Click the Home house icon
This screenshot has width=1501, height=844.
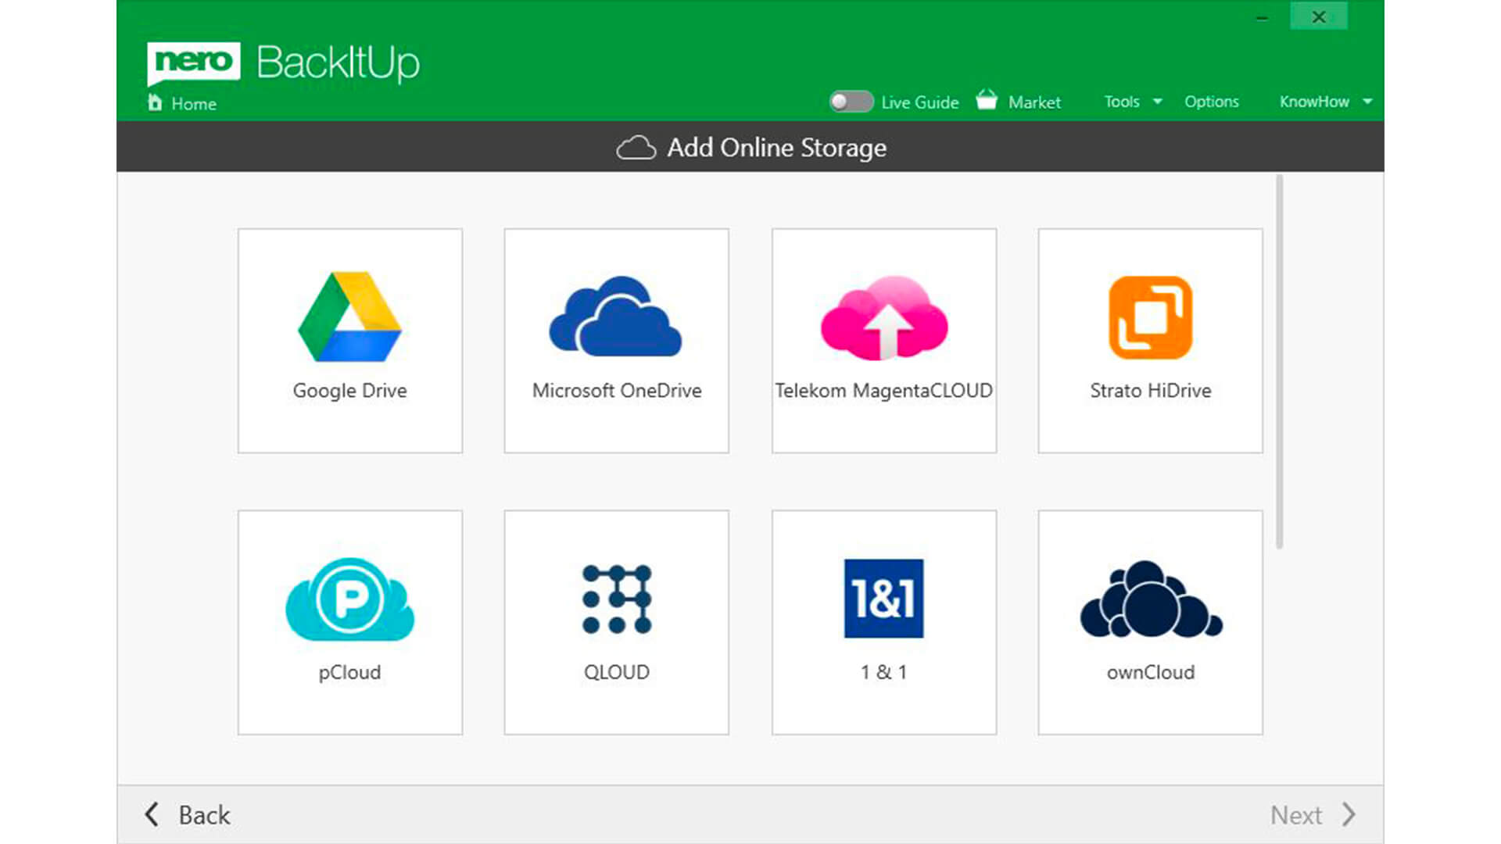pyautogui.click(x=155, y=102)
